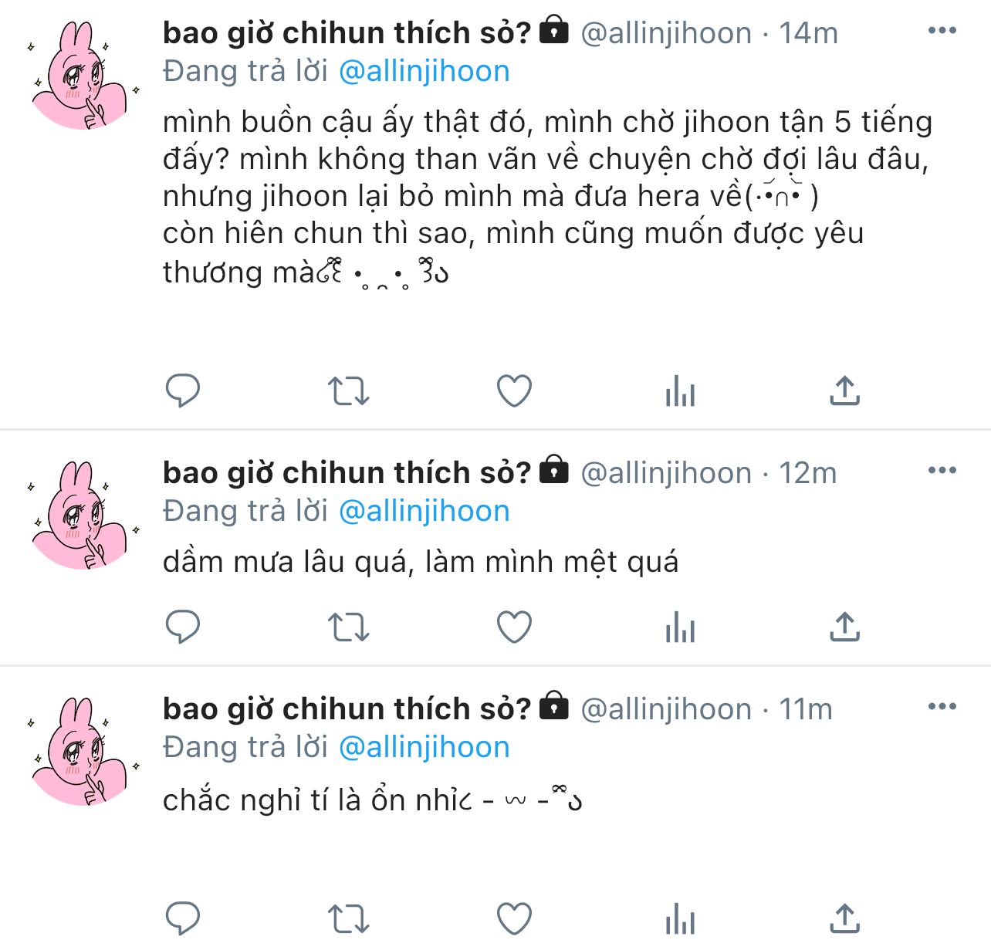
Task: View analytics of the 14m tweet
Action: [680, 391]
